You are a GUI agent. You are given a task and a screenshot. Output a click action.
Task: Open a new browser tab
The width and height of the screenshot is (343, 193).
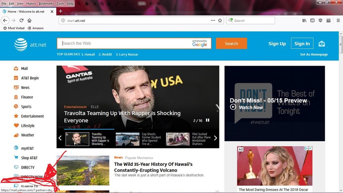(60, 11)
